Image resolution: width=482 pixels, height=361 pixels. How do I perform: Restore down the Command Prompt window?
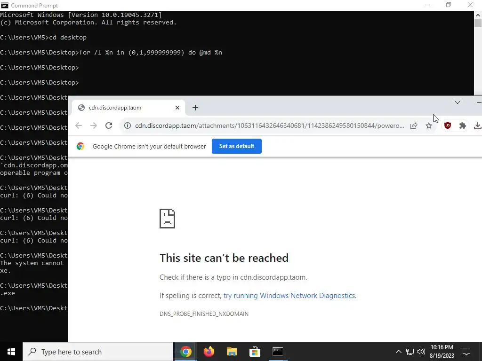click(x=449, y=5)
